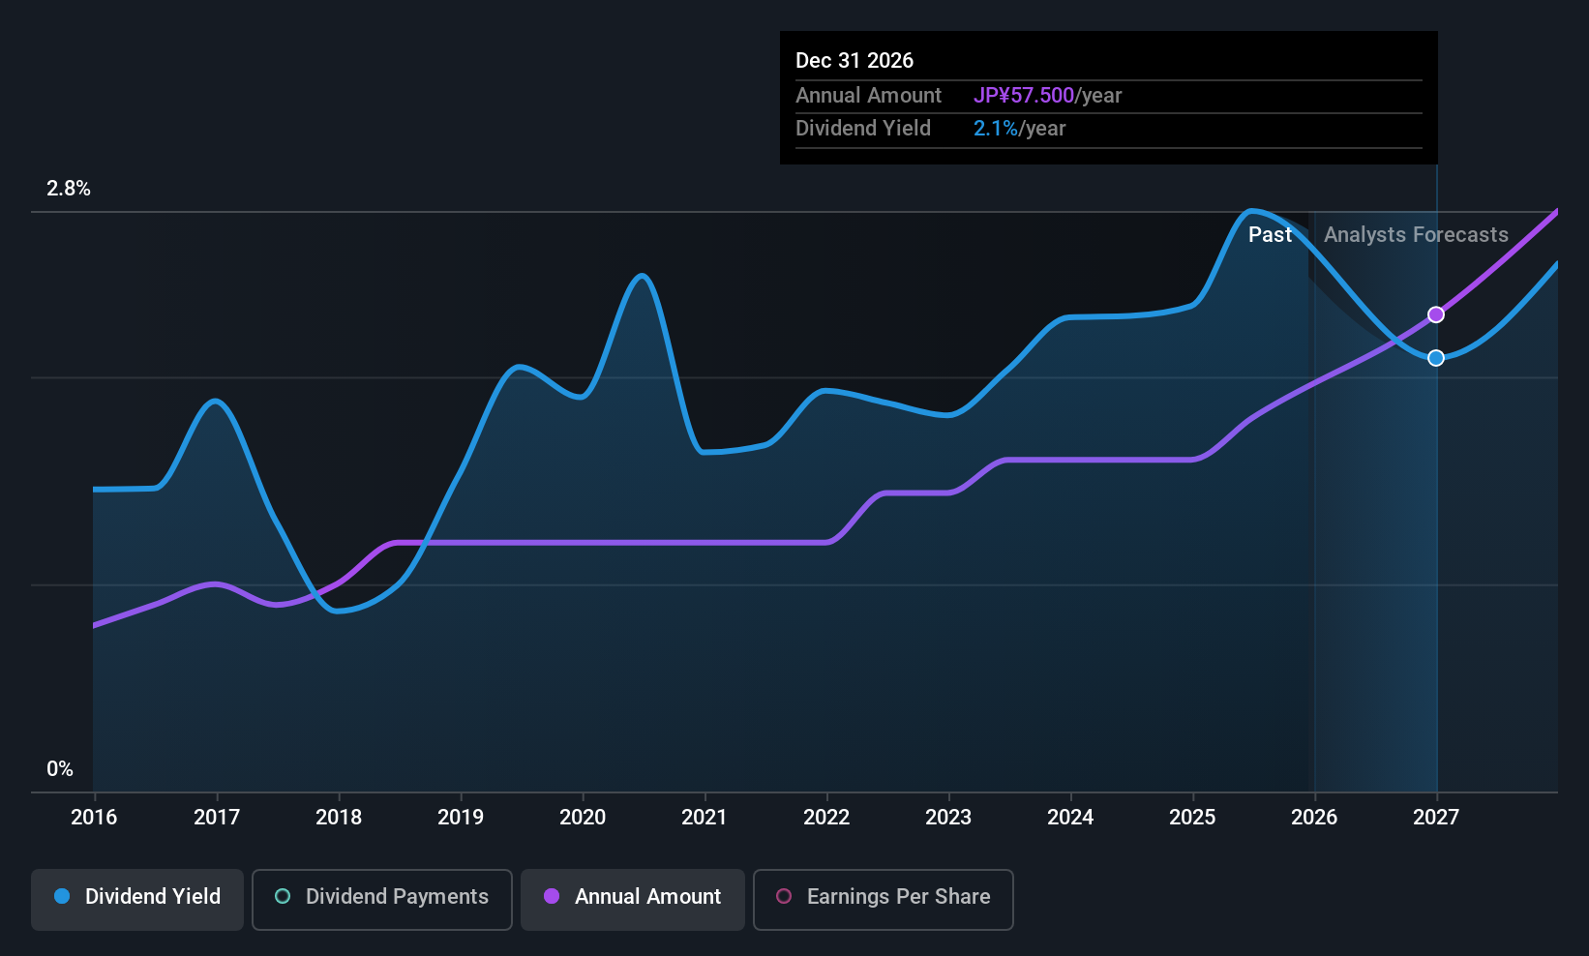The image size is (1589, 956).
Task: Select blue Dividend Yield marker on chart
Action: pos(1436,358)
